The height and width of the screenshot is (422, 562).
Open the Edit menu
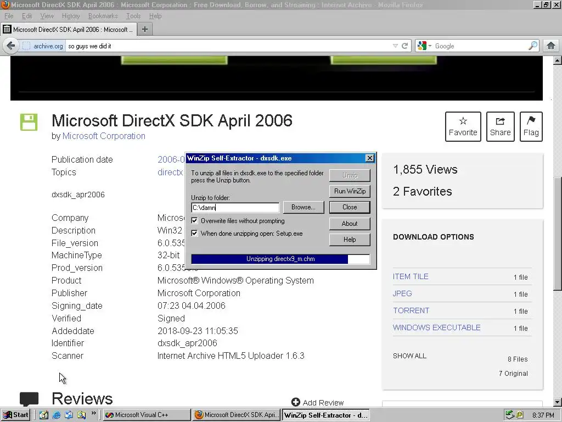26,16
